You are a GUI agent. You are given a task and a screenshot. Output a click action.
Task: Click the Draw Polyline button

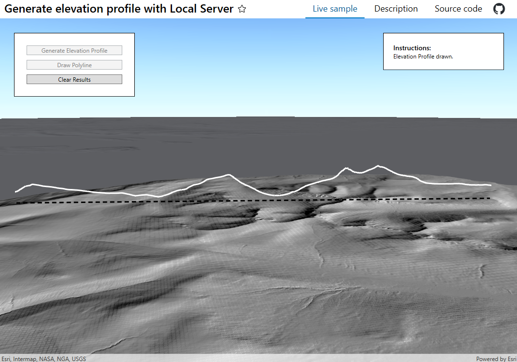tap(74, 65)
